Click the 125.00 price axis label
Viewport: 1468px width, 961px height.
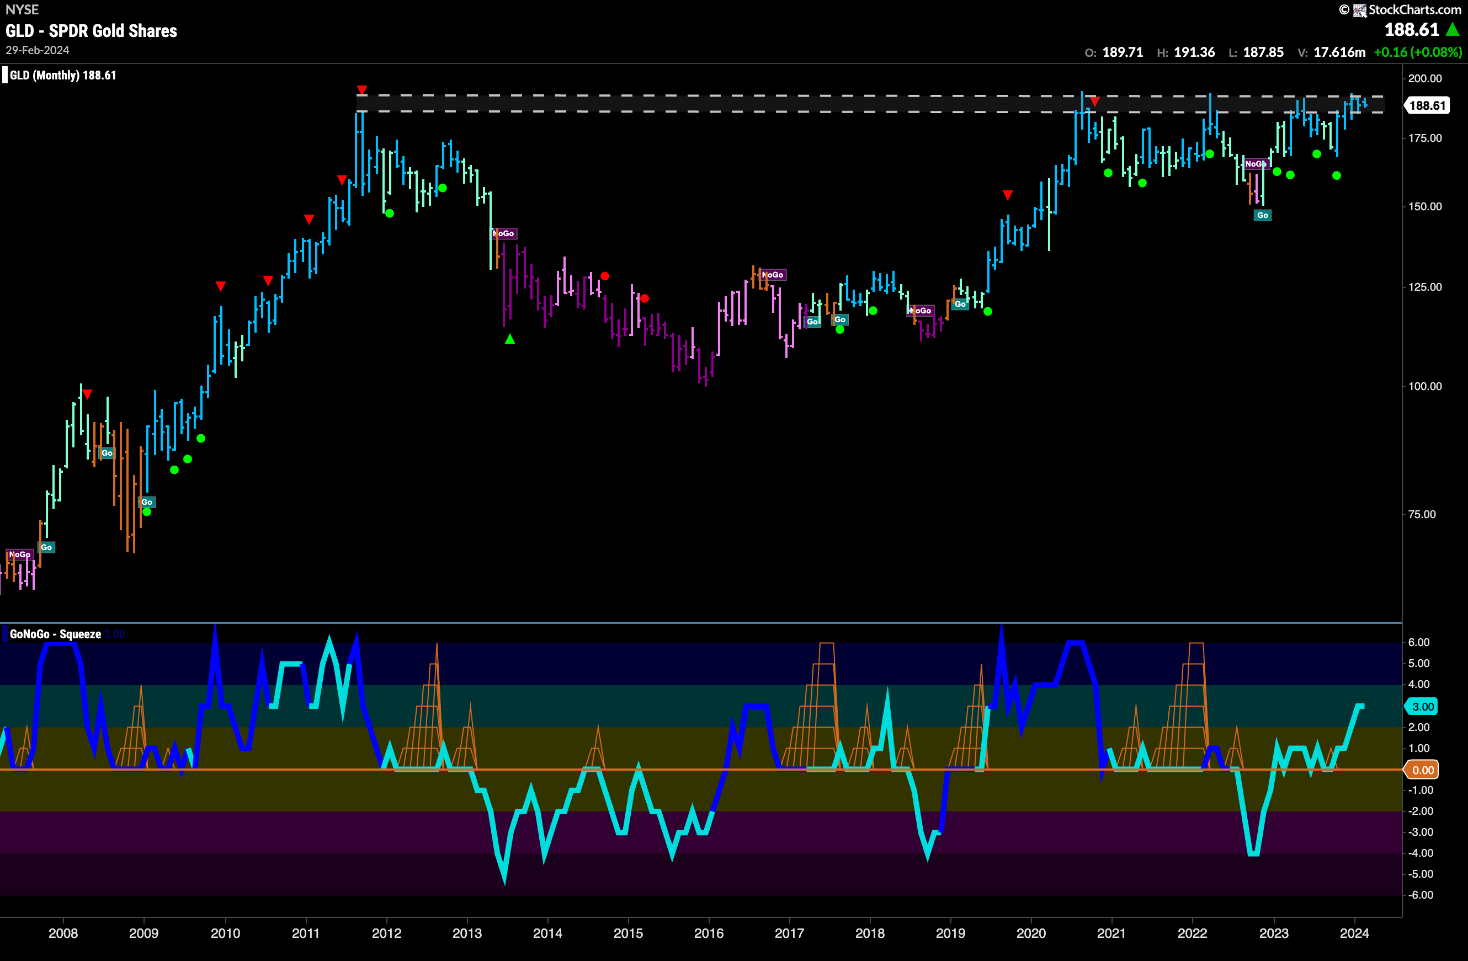pos(1425,287)
